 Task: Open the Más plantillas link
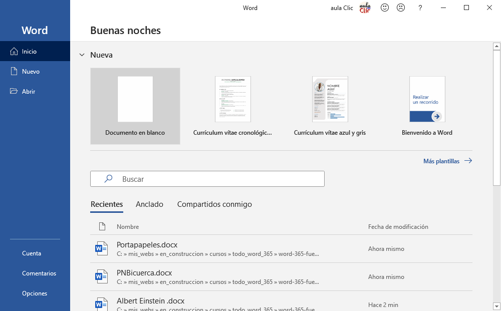point(447,161)
